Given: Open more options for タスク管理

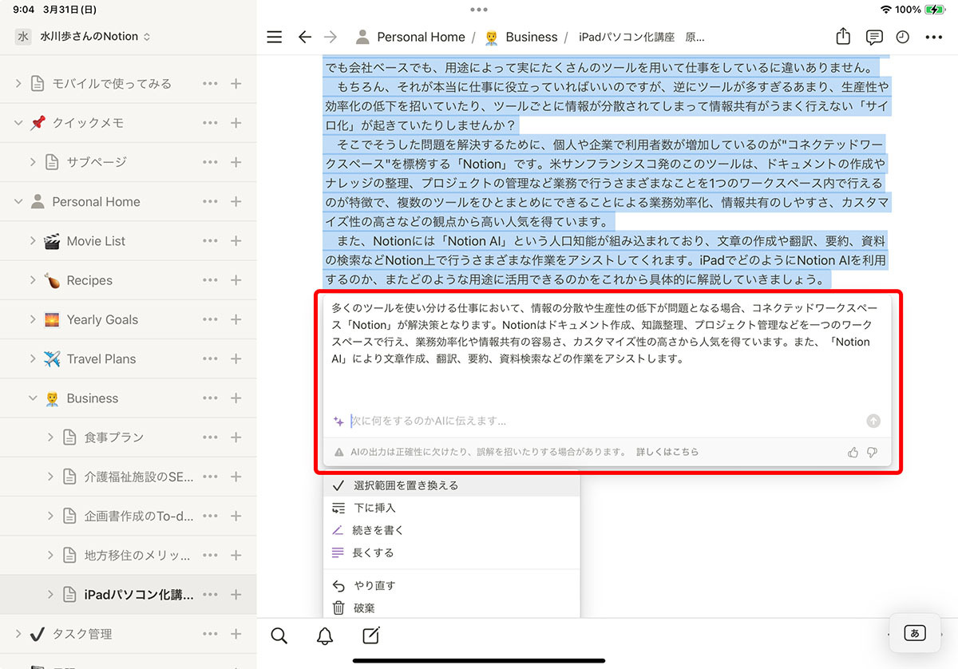Looking at the screenshot, I should pyautogui.click(x=210, y=634).
